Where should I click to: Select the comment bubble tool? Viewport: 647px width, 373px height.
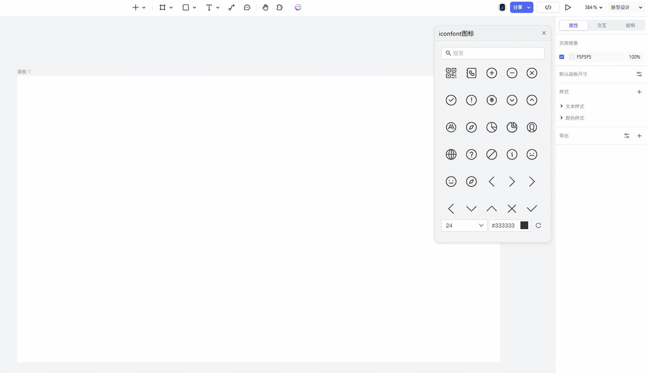tap(247, 8)
